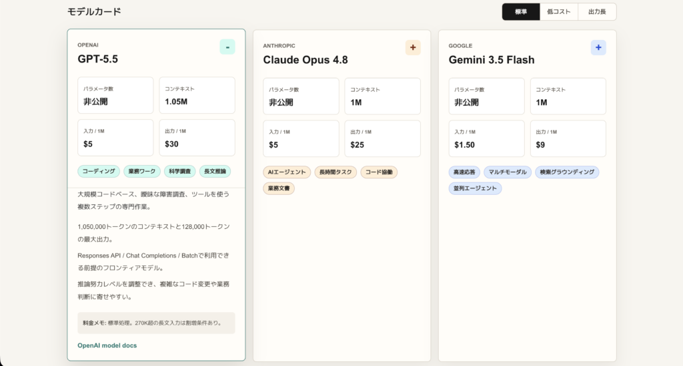The image size is (683, 366).
Task: Click the 業務ワーク tag
Action: tap(142, 171)
